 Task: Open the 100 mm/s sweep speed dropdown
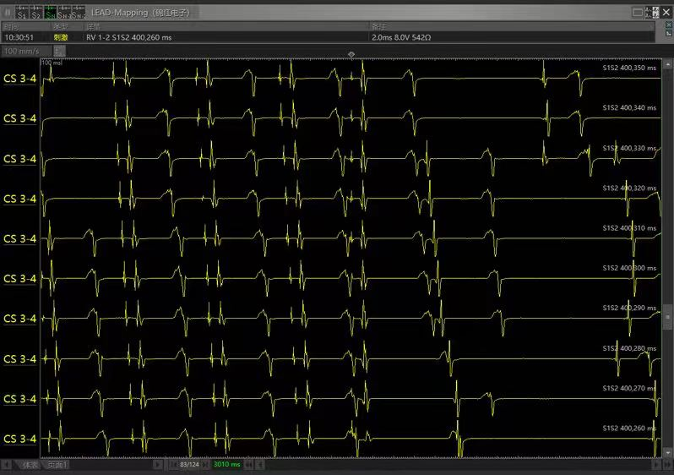pyautogui.click(x=24, y=52)
